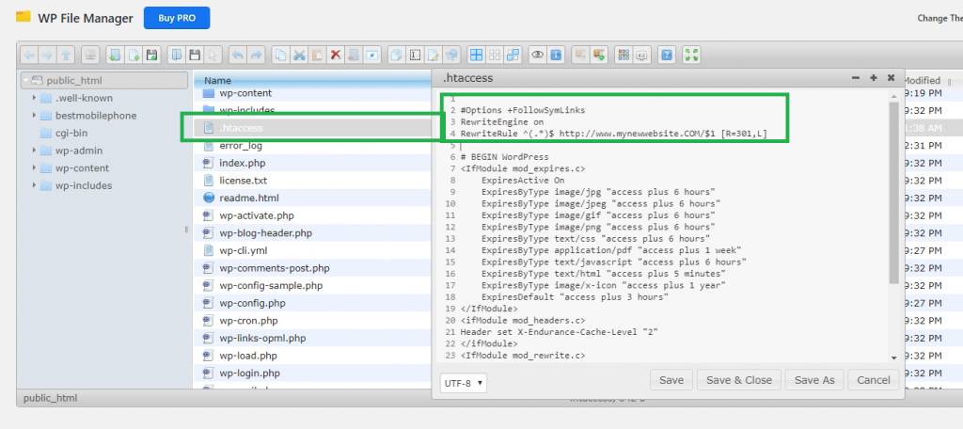The image size is (963, 429).
Task: Click the invert selection icon
Action: click(513, 55)
